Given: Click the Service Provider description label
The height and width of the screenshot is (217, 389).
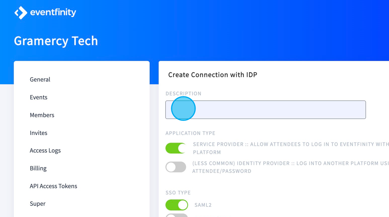Looking at the screenshot, I should 291,148.
